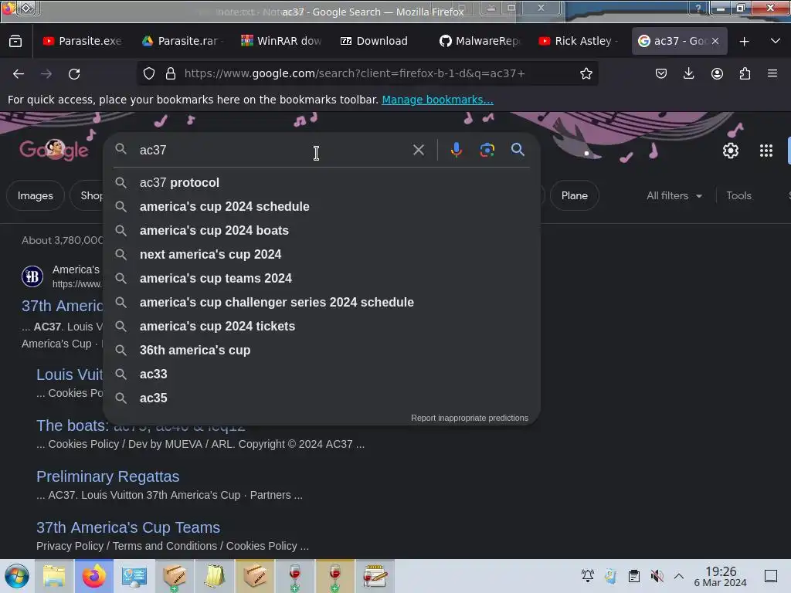Choose suggestion america's cup 2024 tickets
791x593 pixels.
pyautogui.click(x=322, y=327)
